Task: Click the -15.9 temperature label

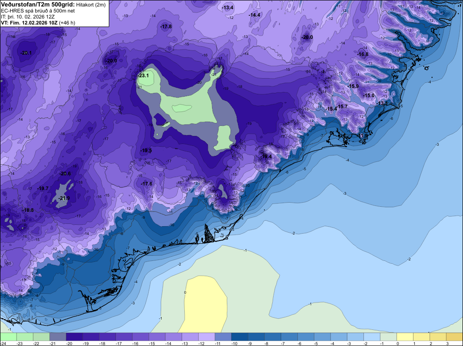Action: (353, 86)
